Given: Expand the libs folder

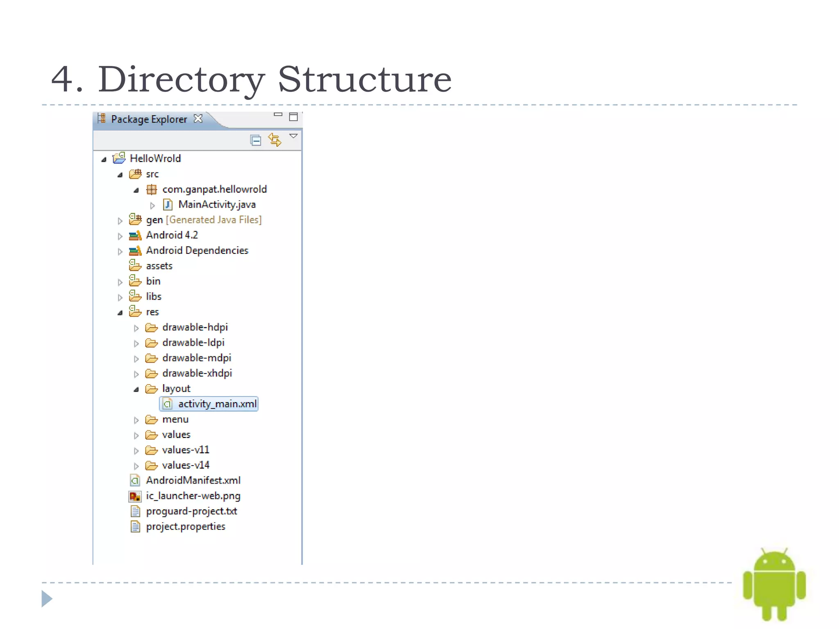Looking at the screenshot, I should click(120, 297).
